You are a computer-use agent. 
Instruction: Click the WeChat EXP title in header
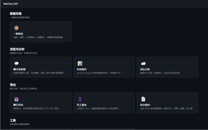[x=11, y=4]
